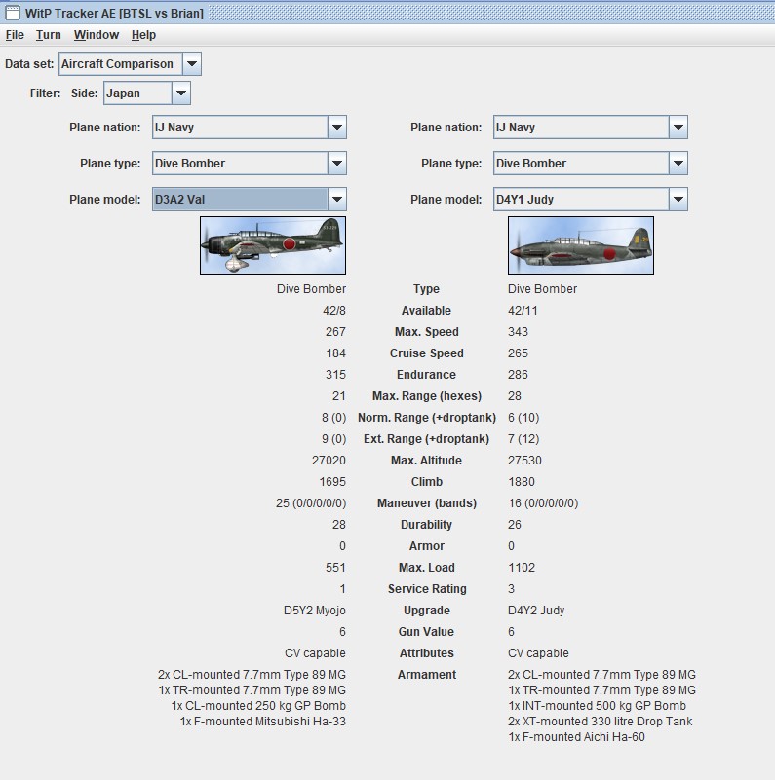The height and width of the screenshot is (780, 775).
Task: Click the D4Y2 Judy upgrade value
Action: pos(536,611)
